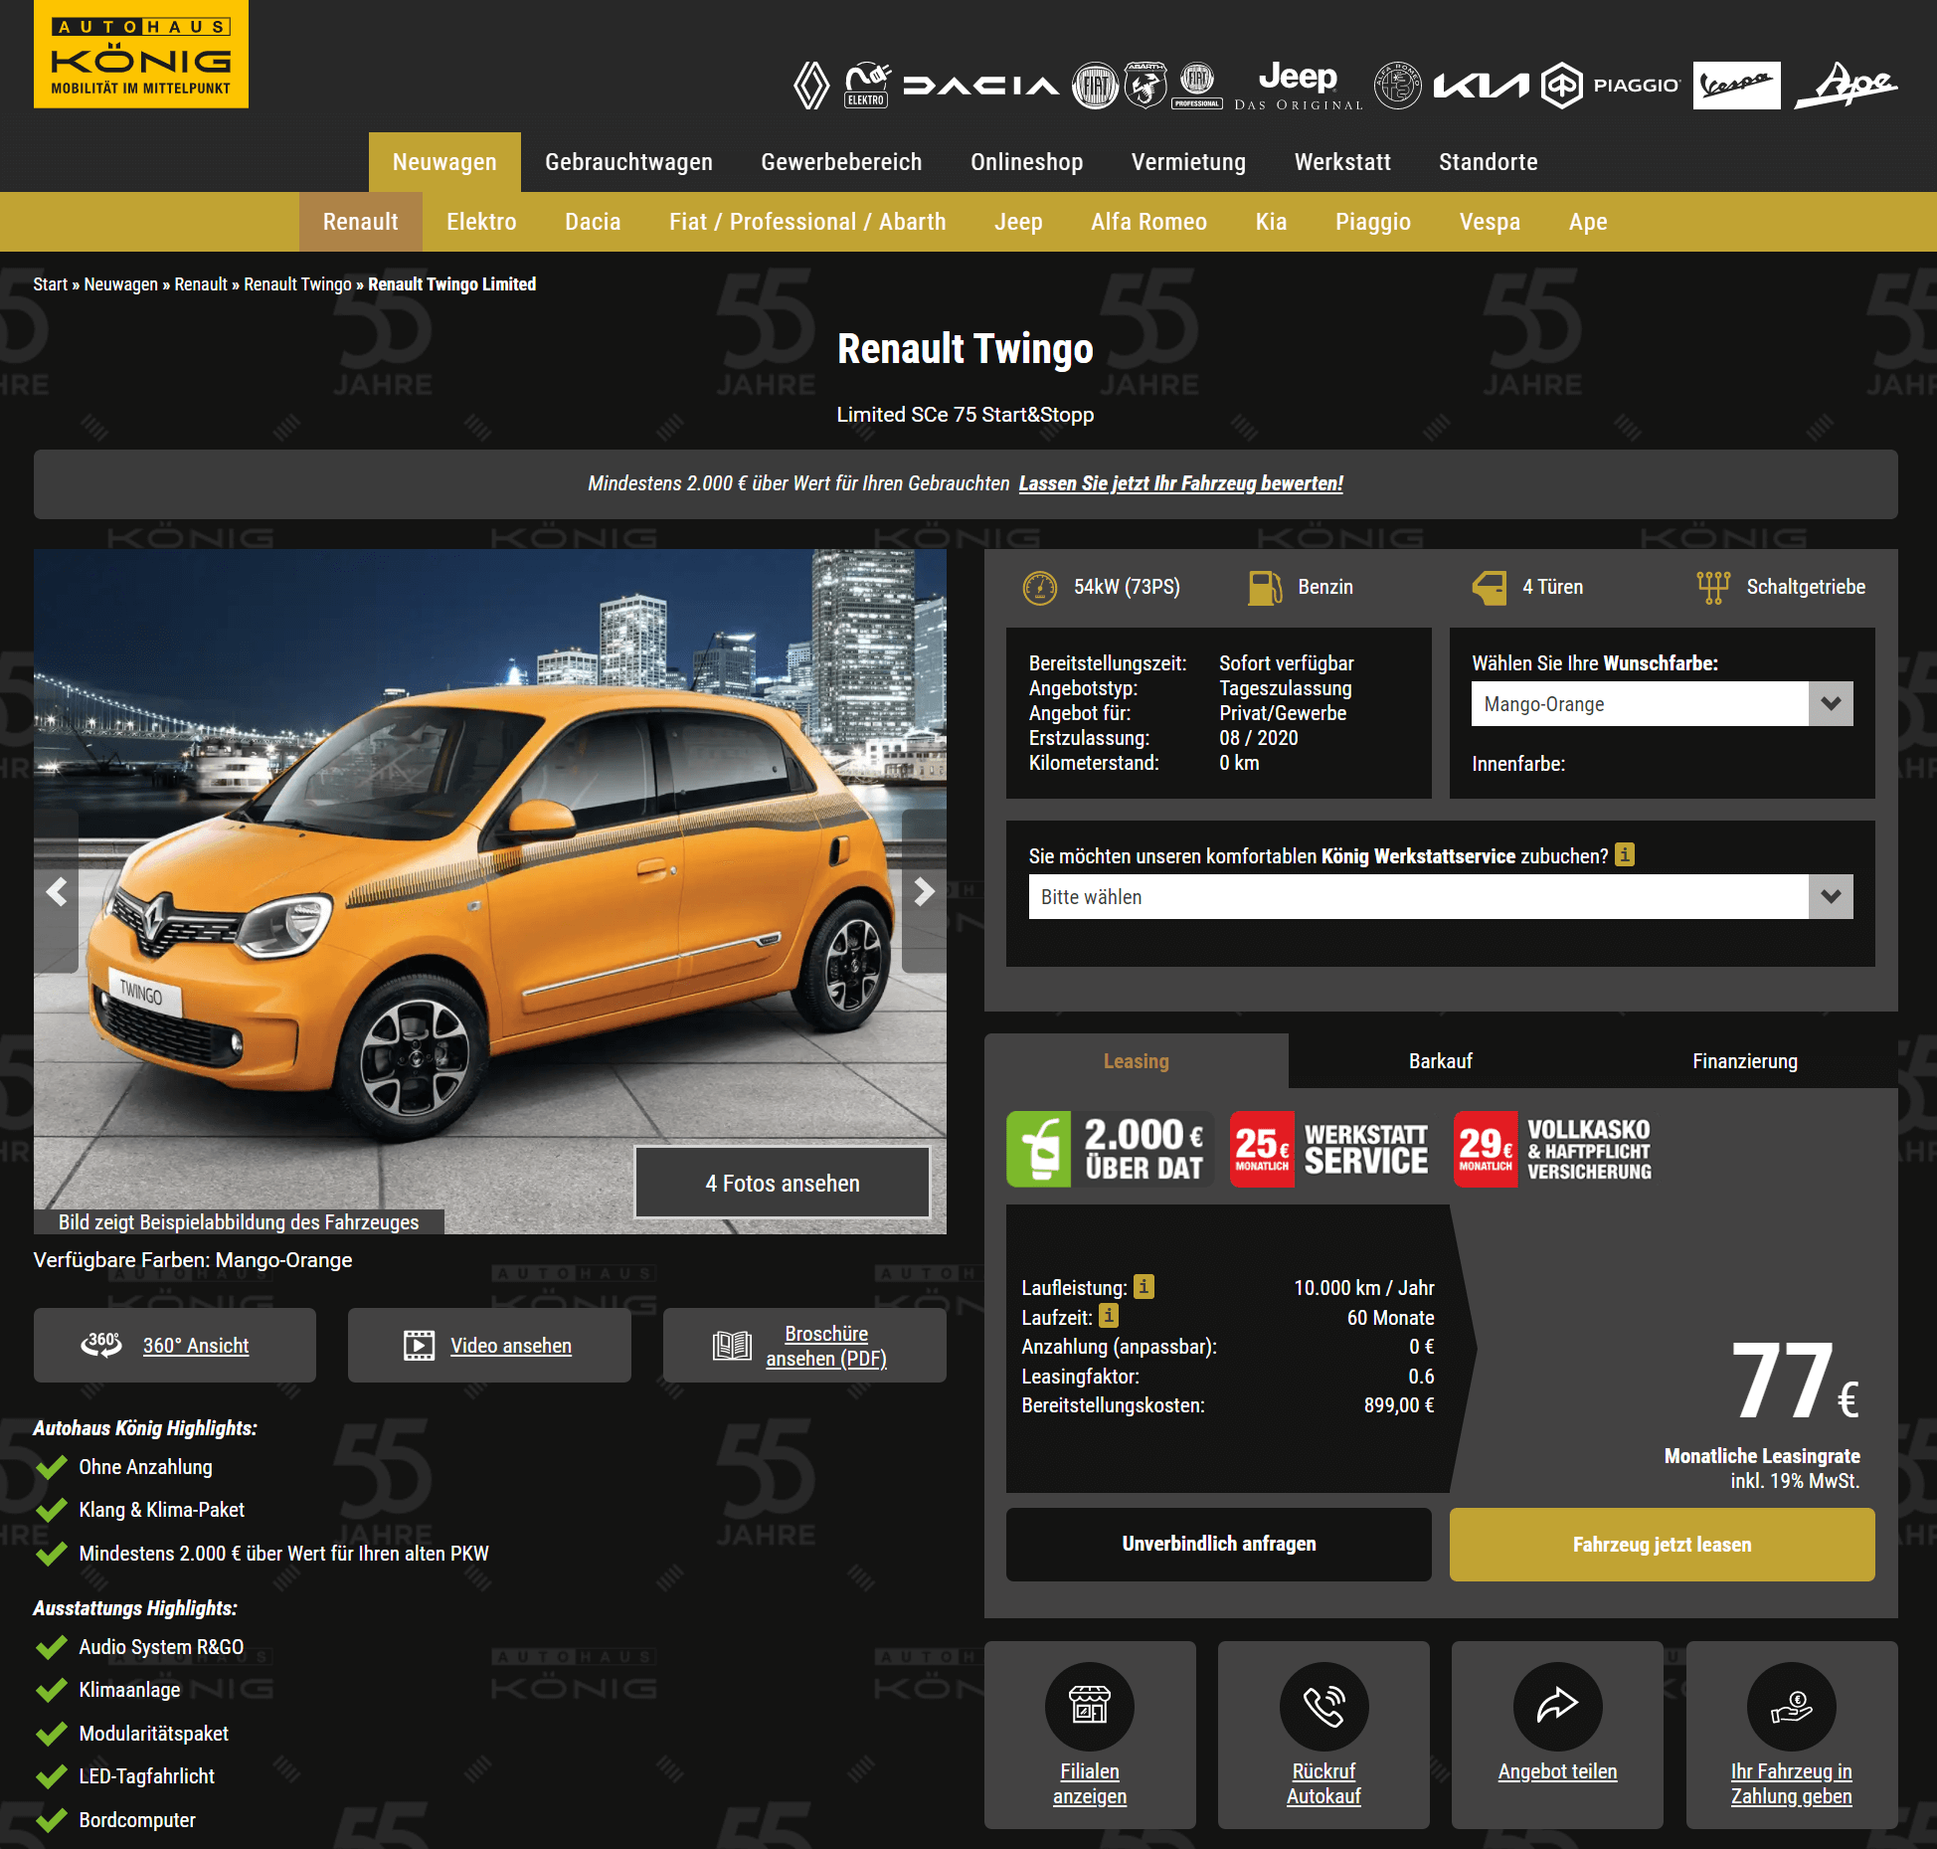Open the Neuwagen main menu
Screen dimensions: 1937x1849
pyautogui.click(x=444, y=162)
